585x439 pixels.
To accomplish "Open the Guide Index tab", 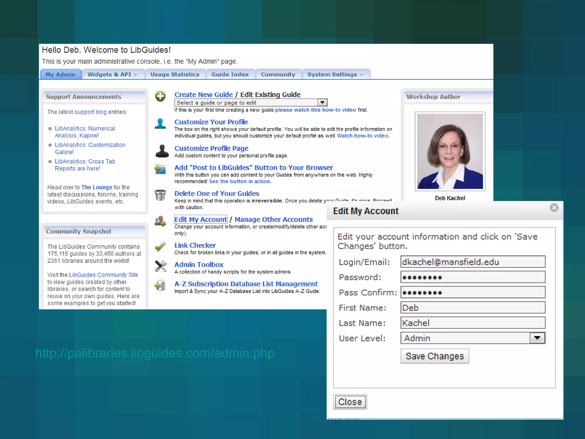I will [230, 74].
